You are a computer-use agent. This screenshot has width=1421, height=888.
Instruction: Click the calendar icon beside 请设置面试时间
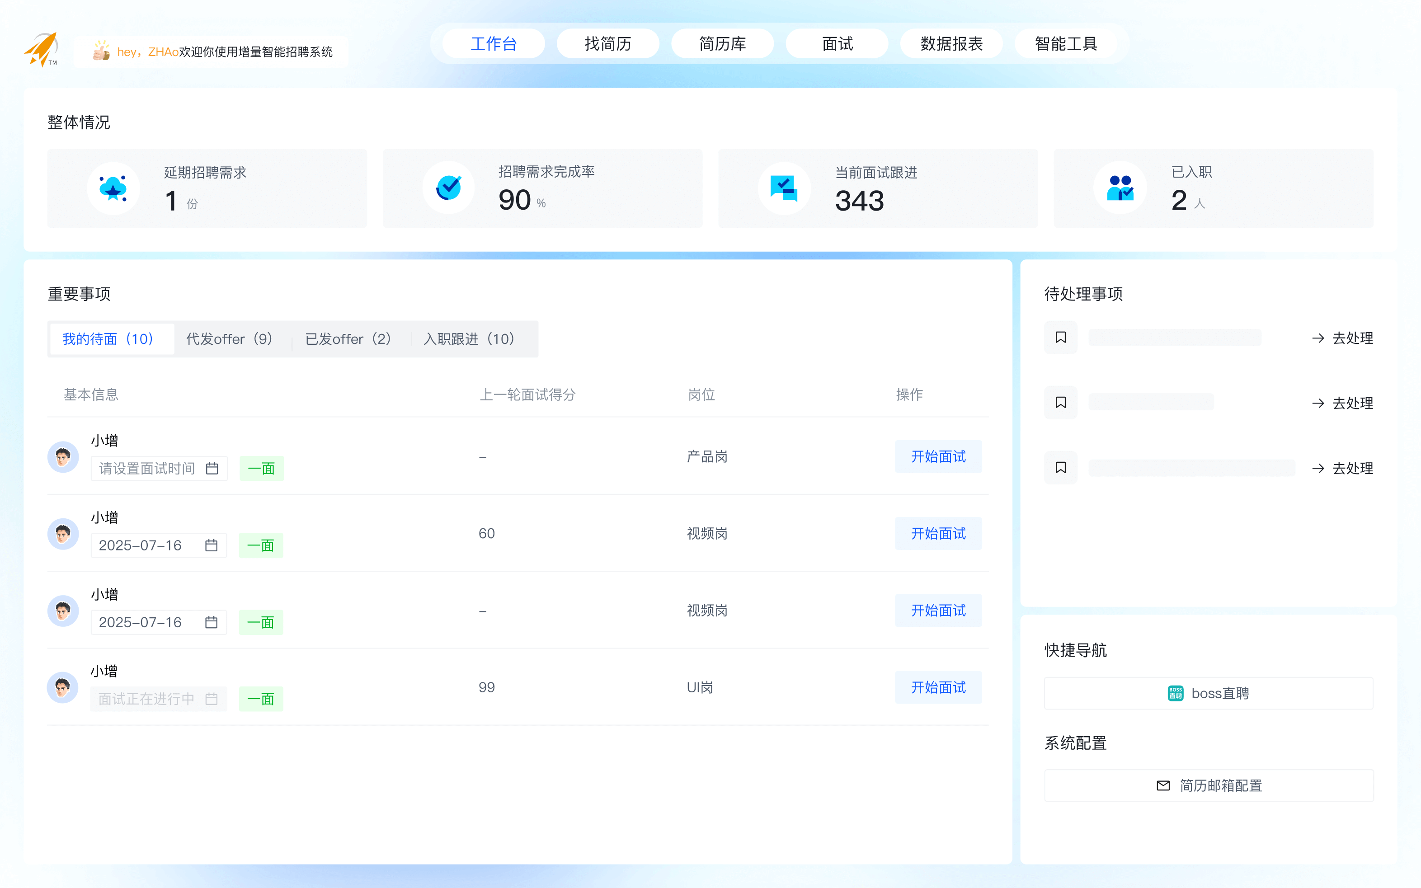212,468
